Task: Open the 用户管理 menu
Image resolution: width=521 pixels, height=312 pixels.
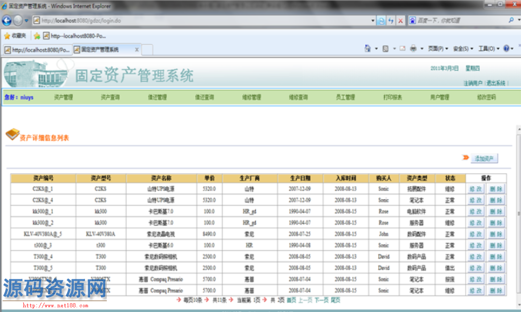Action: pos(440,97)
